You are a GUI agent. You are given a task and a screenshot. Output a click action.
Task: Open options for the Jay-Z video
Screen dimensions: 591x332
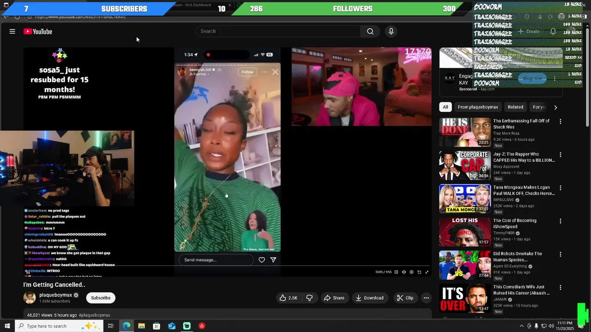(x=561, y=154)
